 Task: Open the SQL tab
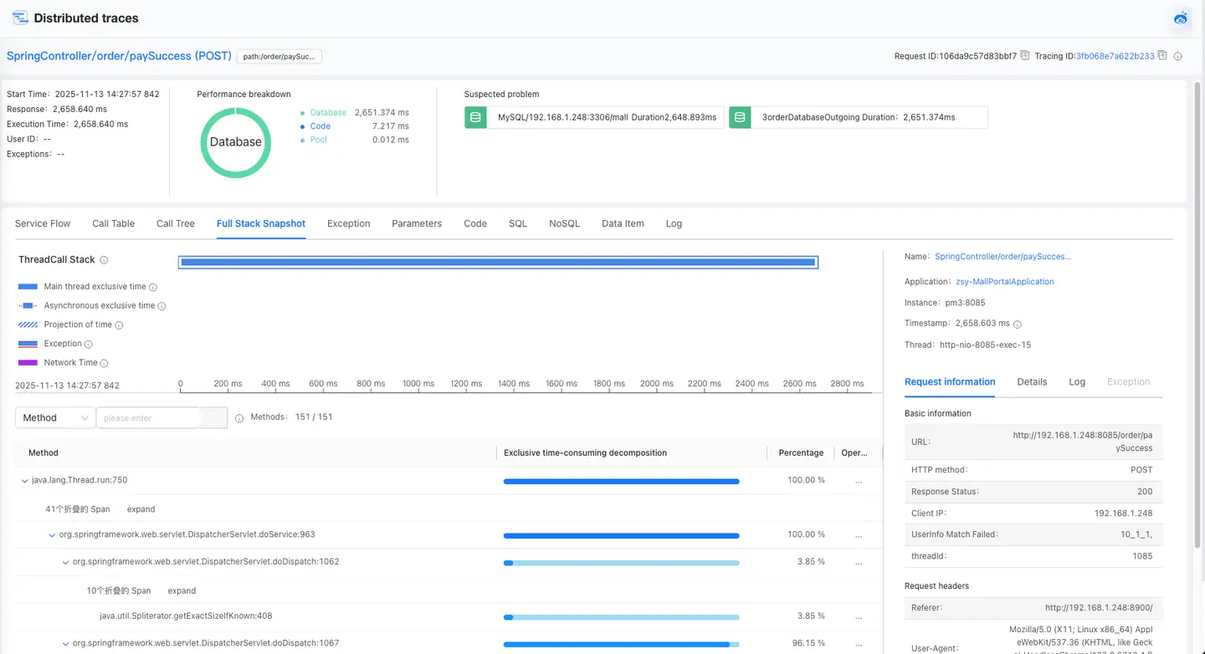[x=518, y=223]
